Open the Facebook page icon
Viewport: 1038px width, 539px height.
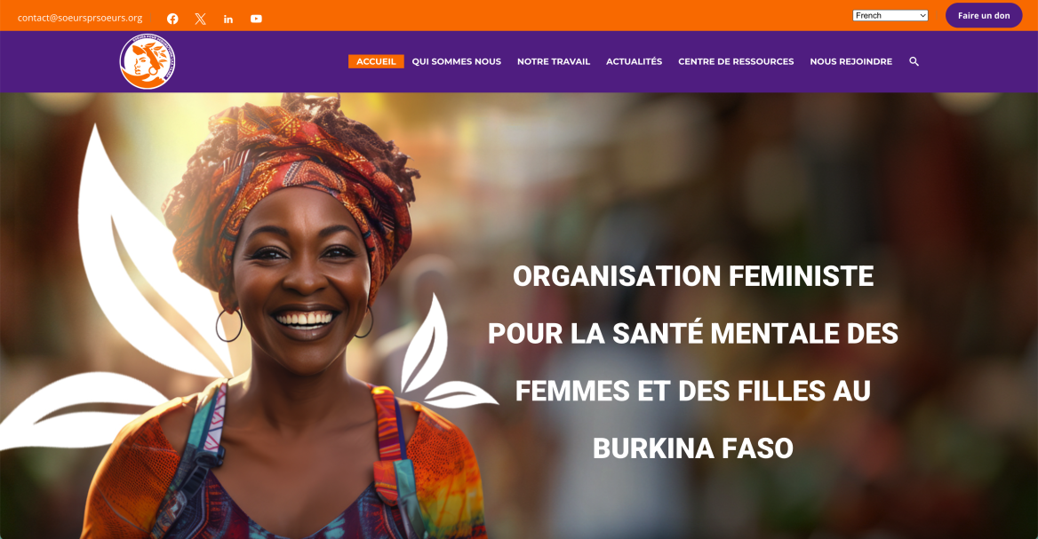[172, 19]
